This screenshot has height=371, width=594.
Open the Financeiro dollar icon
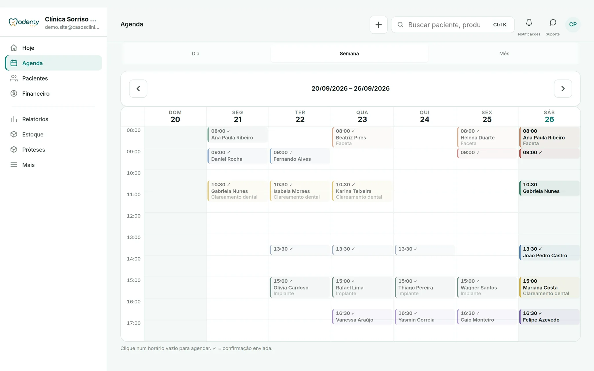(x=14, y=93)
